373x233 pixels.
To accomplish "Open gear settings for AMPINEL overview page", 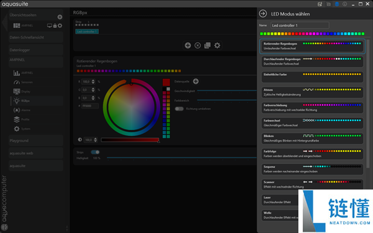I will 60,25.
